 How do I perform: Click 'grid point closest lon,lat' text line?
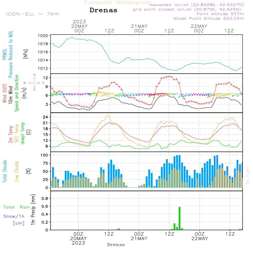pos(187,9)
